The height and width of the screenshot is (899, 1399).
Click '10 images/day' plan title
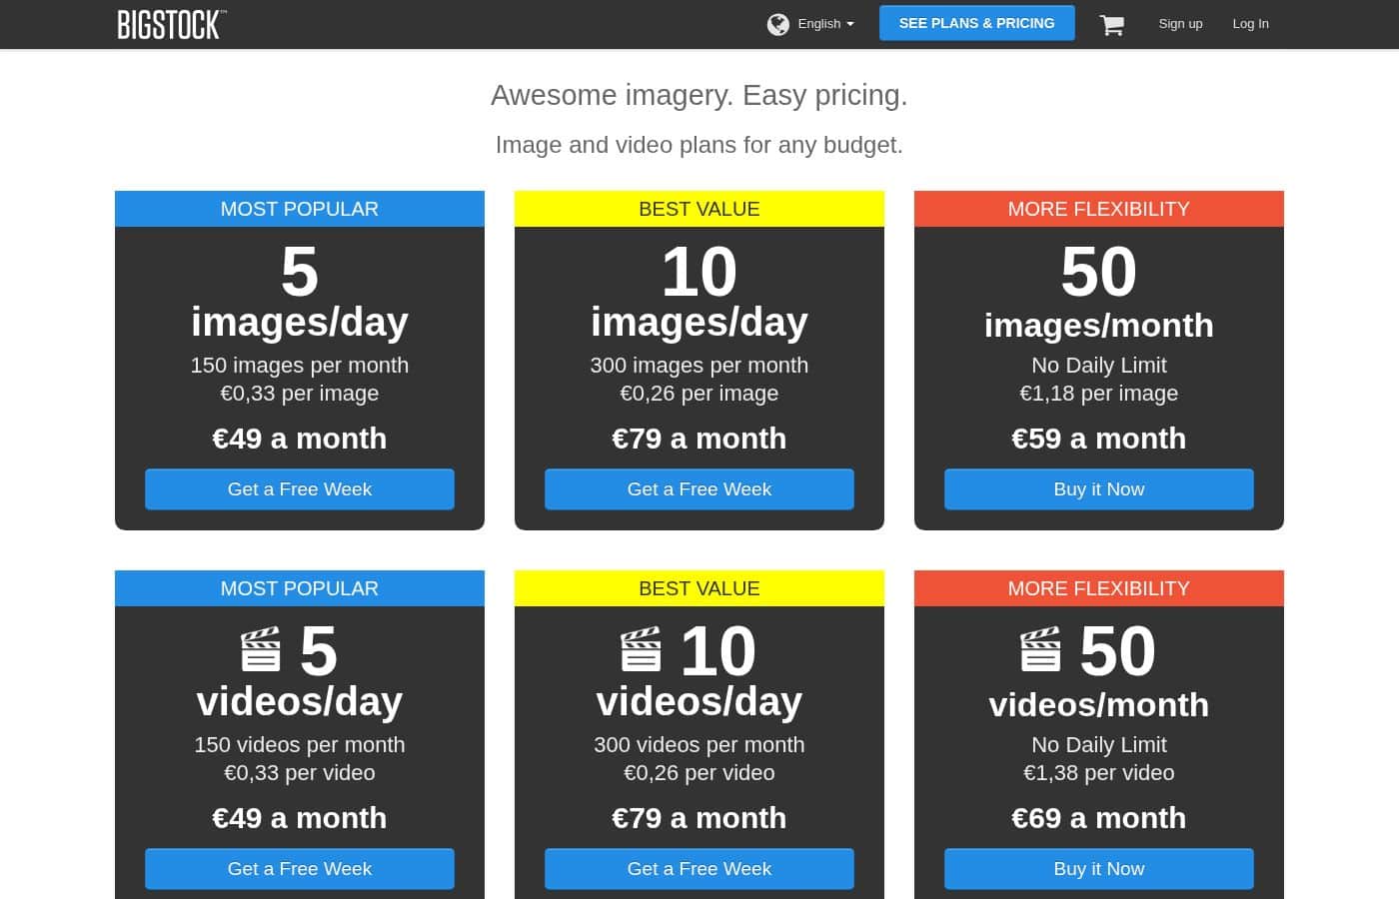pyautogui.click(x=699, y=293)
